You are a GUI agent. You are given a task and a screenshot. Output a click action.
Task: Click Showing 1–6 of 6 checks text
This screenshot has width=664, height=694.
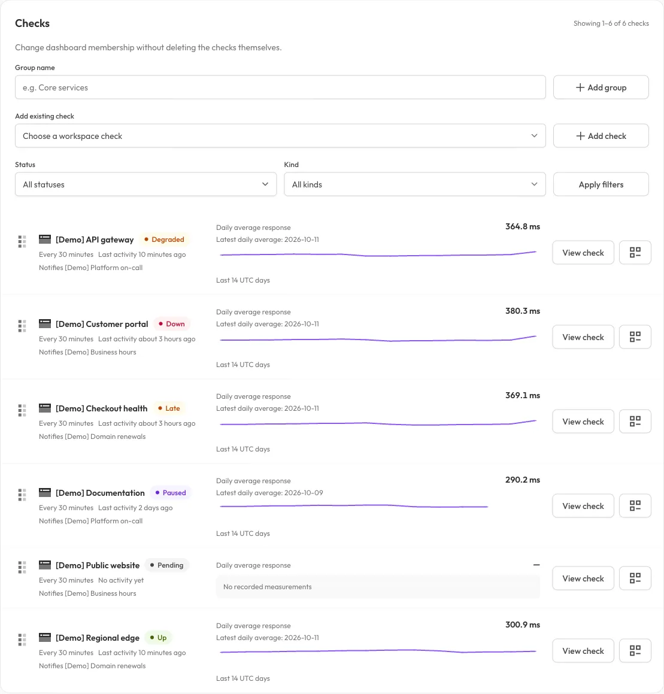(611, 23)
